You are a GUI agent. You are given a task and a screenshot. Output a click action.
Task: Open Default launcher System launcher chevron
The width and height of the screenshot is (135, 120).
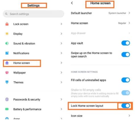tap(129, 13)
